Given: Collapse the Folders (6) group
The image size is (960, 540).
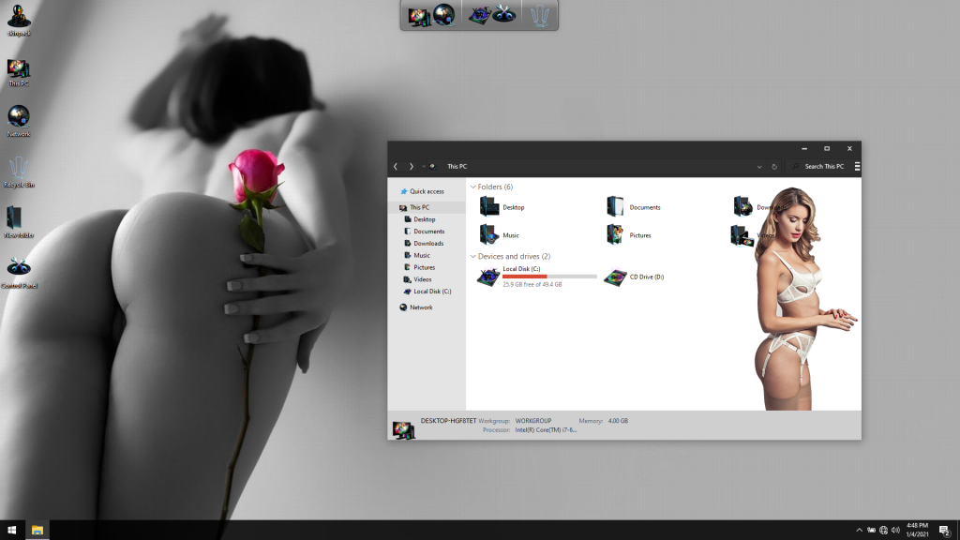Looking at the screenshot, I should (x=473, y=187).
